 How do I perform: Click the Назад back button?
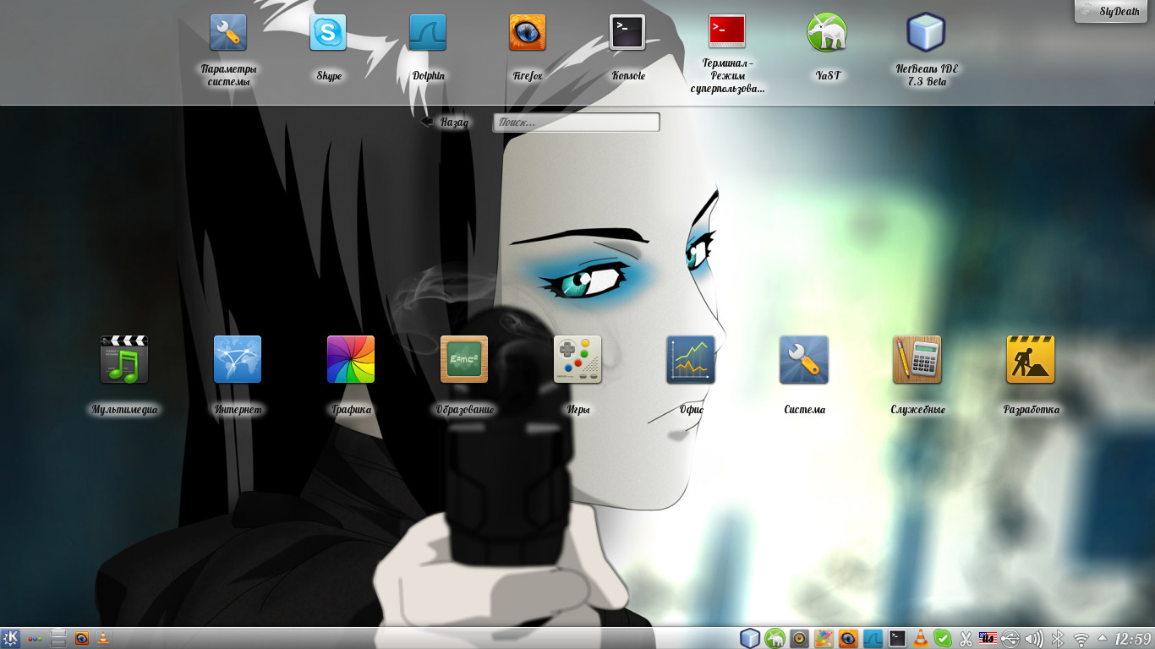click(445, 123)
